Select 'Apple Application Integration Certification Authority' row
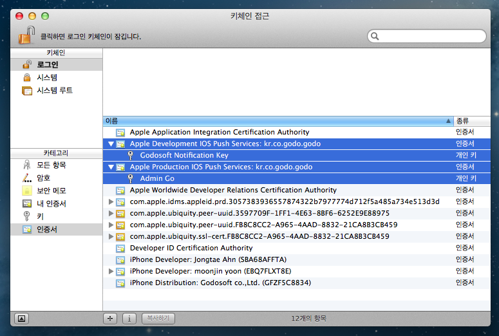Viewport: 499px width, 336px height. tap(297, 132)
